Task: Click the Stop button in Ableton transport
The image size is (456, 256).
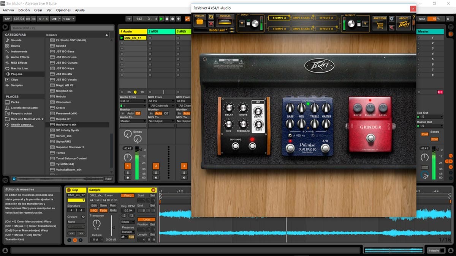Action: pyautogui.click(x=167, y=19)
